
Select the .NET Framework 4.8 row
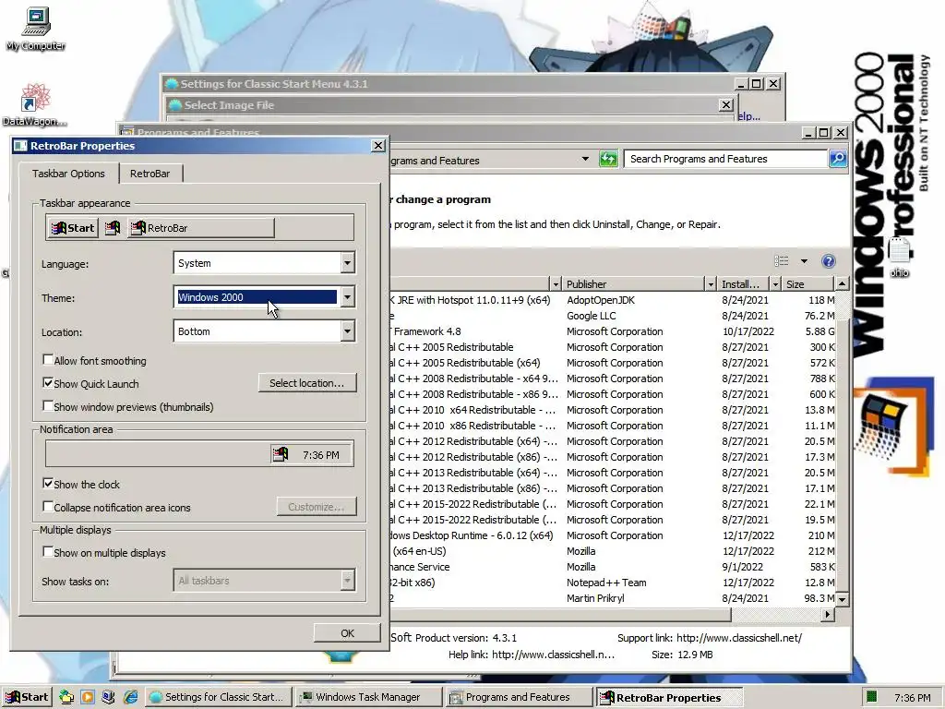coord(613,331)
